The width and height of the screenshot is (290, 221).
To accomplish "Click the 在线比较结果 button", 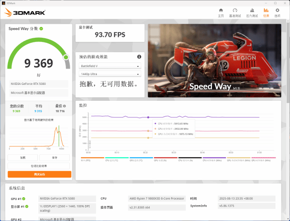I will click(39, 166).
